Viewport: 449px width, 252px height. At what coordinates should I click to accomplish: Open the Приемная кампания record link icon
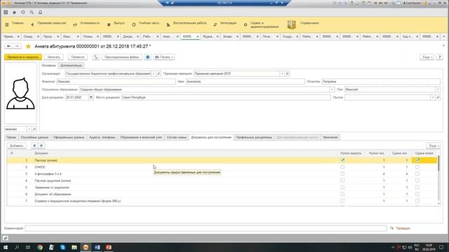(287, 73)
